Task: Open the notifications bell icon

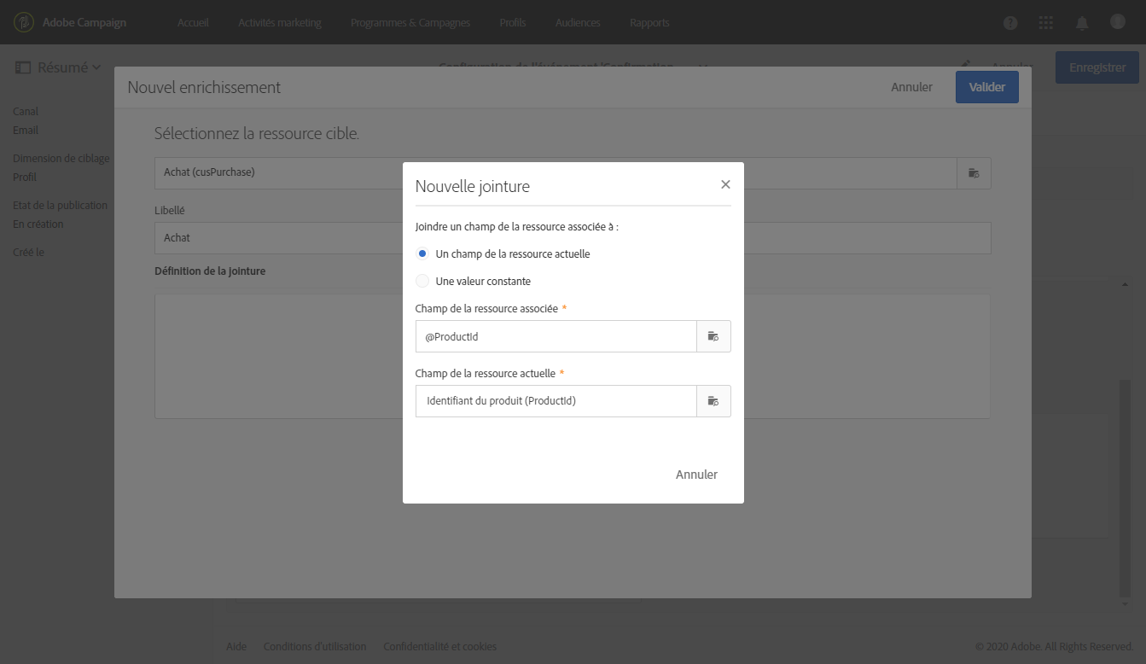Action: (x=1082, y=23)
